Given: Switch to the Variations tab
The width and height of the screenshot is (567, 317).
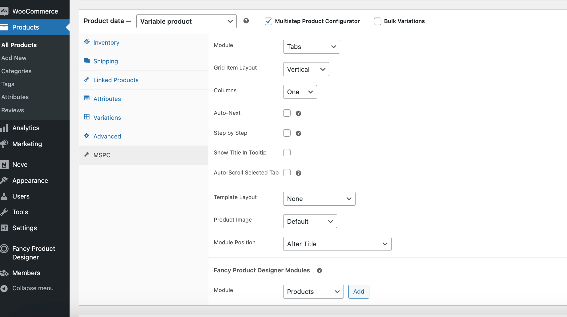Looking at the screenshot, I should pyautogui.click(x=143, y=118).
